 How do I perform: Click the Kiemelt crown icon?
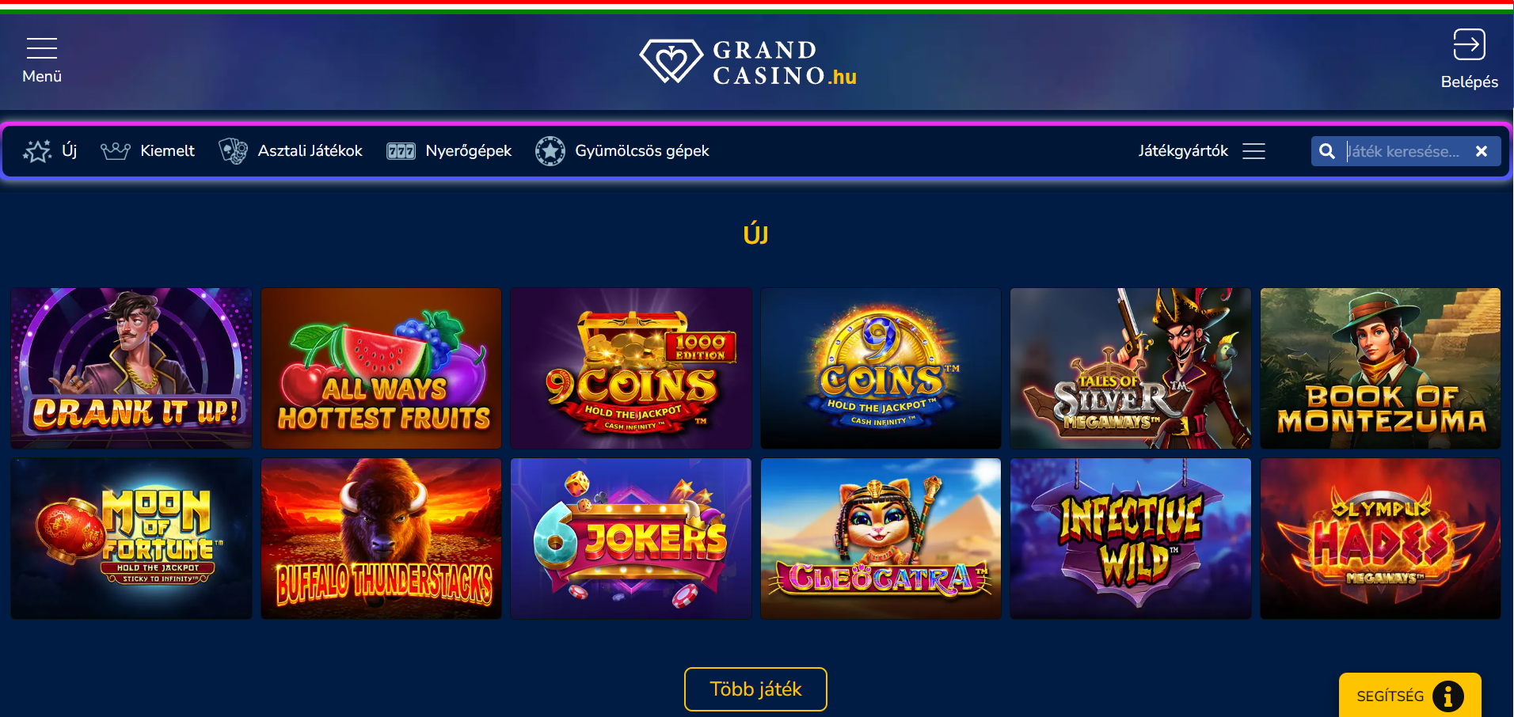coord(116,151)
